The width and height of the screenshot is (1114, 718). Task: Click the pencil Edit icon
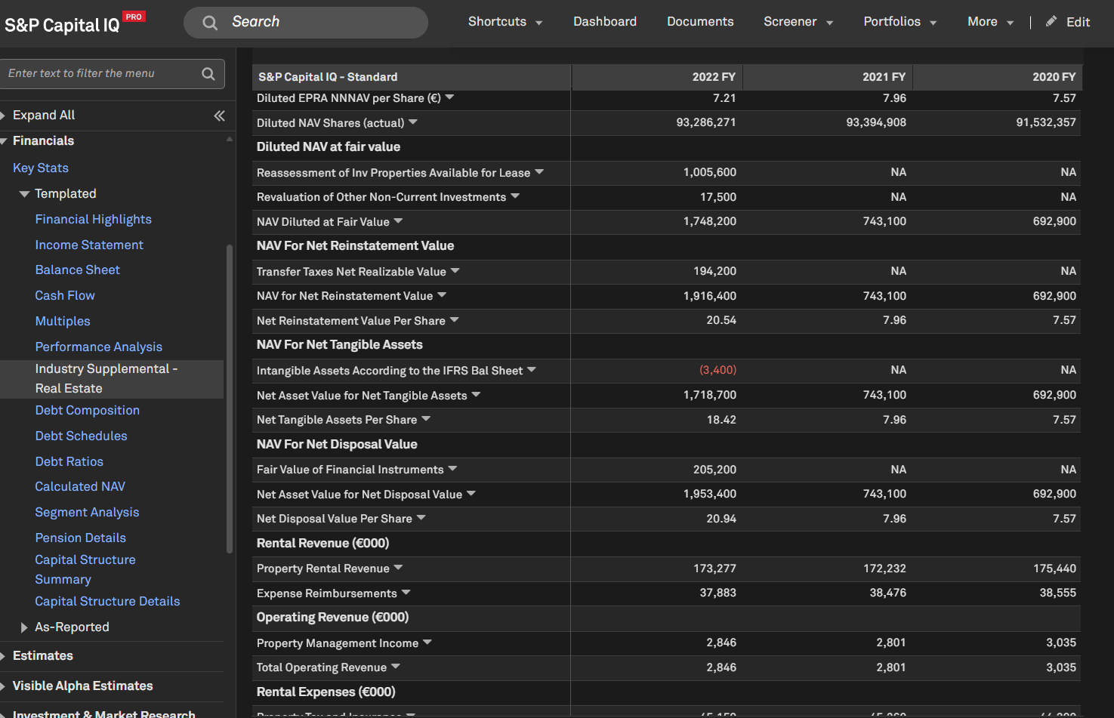pyautogui.click(x=1051, y=22)
